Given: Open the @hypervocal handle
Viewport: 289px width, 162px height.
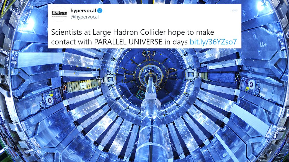Looking at the screenshot, I should 85,17.
